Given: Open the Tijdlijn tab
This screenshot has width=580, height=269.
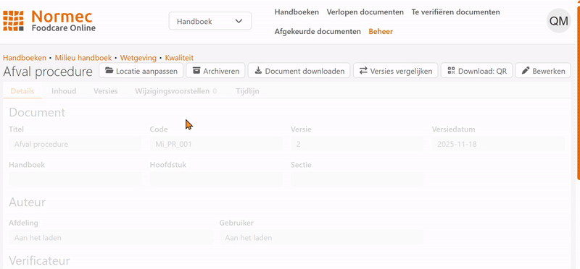Looking at the screenshot, I should tap(247, 91).
